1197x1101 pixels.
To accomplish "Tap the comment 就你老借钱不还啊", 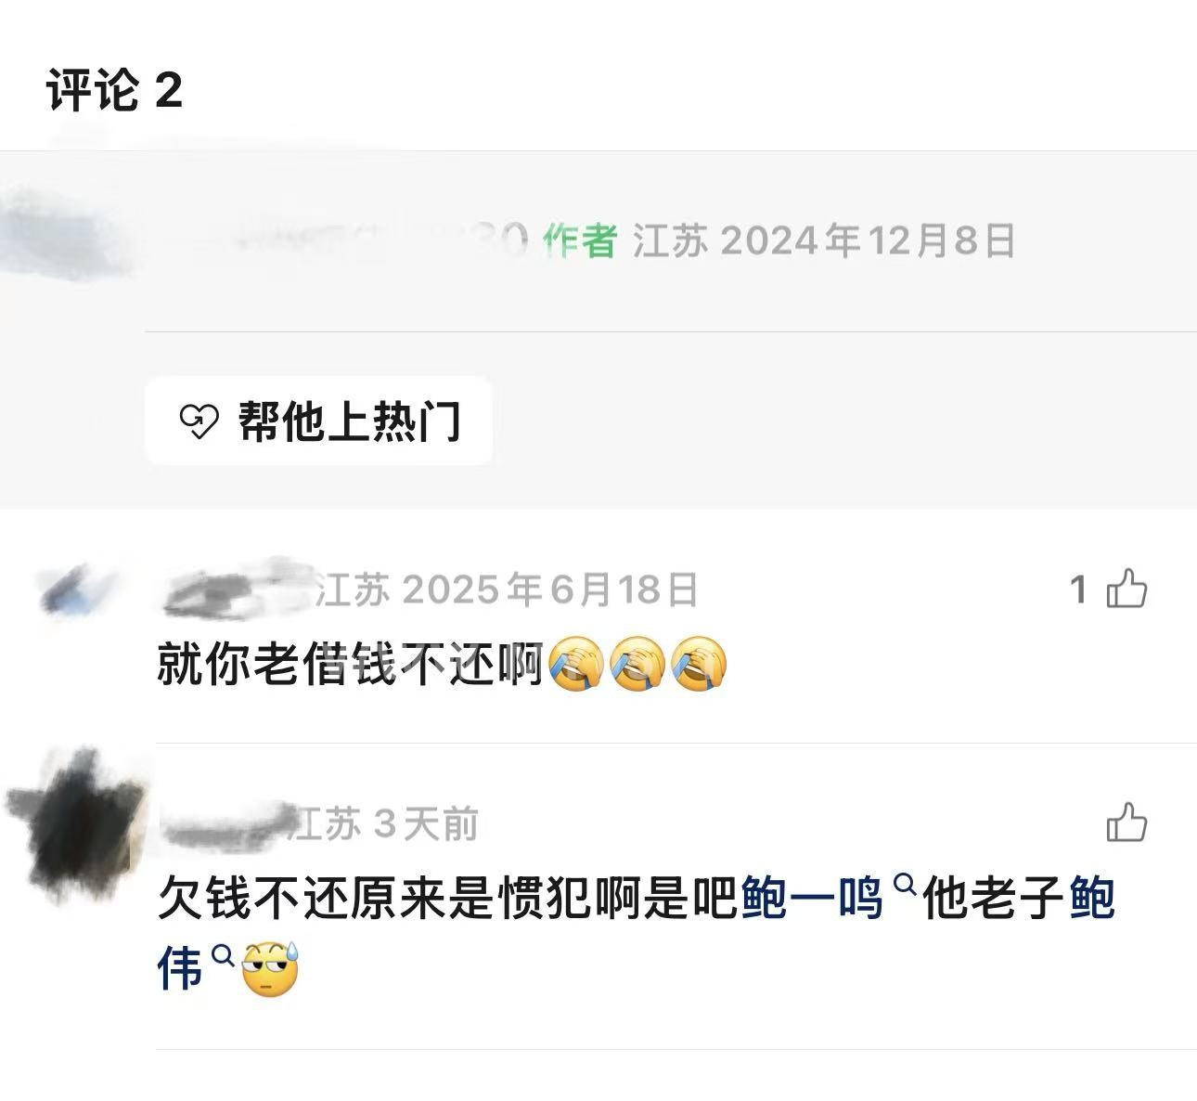I will click(351, 664).
